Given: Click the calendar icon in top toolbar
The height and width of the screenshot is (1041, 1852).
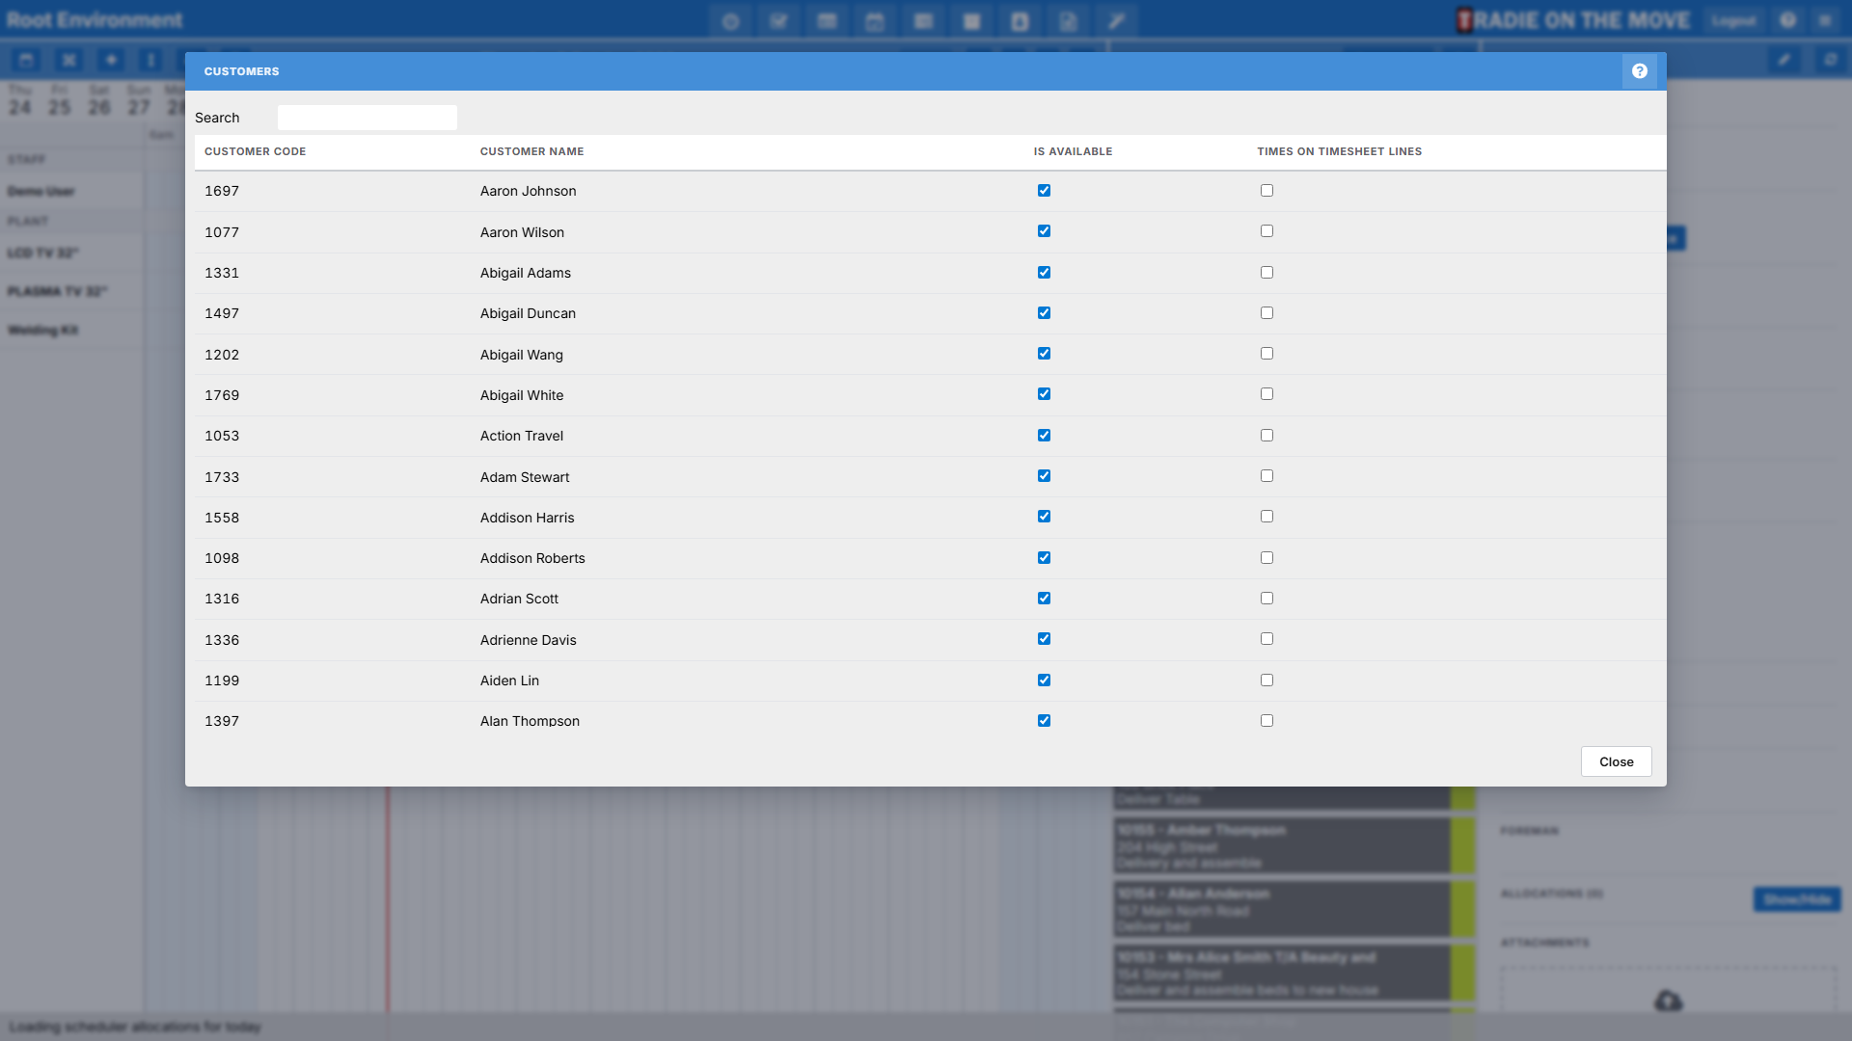Looking at the screenshot, I should [875, 21].
